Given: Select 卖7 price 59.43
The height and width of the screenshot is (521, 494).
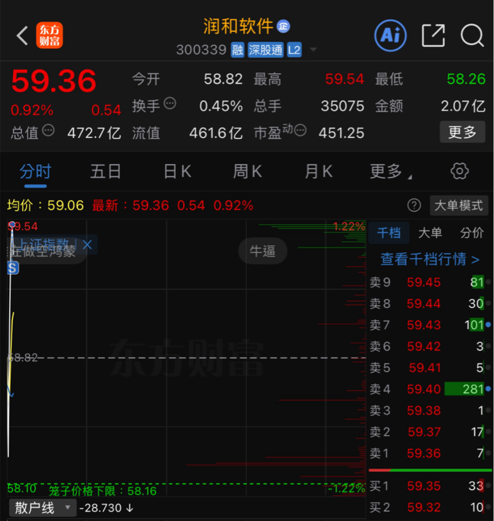Looking at the screenshot, I should pos(424,325).
